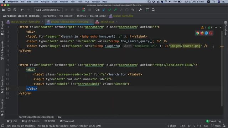Image resolution: width=228 pixels, height=128 pixels.
Task: Click the project-oleez breadcrumb
Action: (98, 16)
